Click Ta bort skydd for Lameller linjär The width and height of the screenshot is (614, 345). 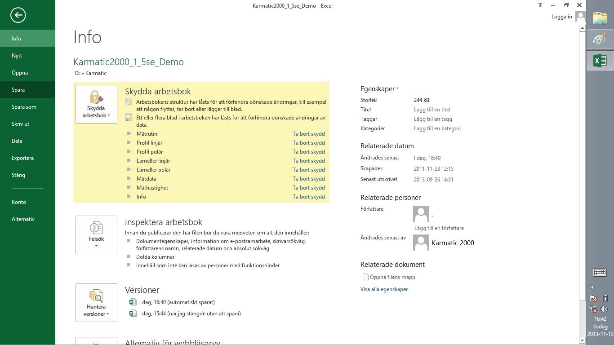point(309,161)
